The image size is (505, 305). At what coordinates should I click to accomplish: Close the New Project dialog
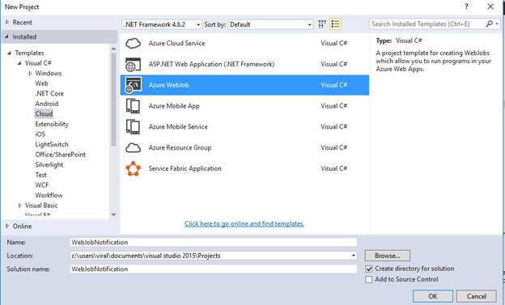490,6
